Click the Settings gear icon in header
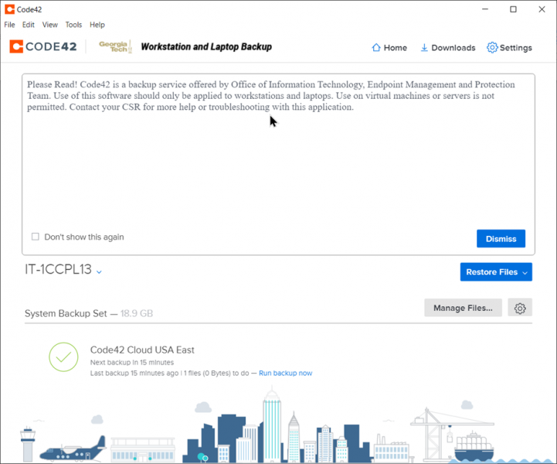This screenshot has width=557, height=464. (492, 47)
